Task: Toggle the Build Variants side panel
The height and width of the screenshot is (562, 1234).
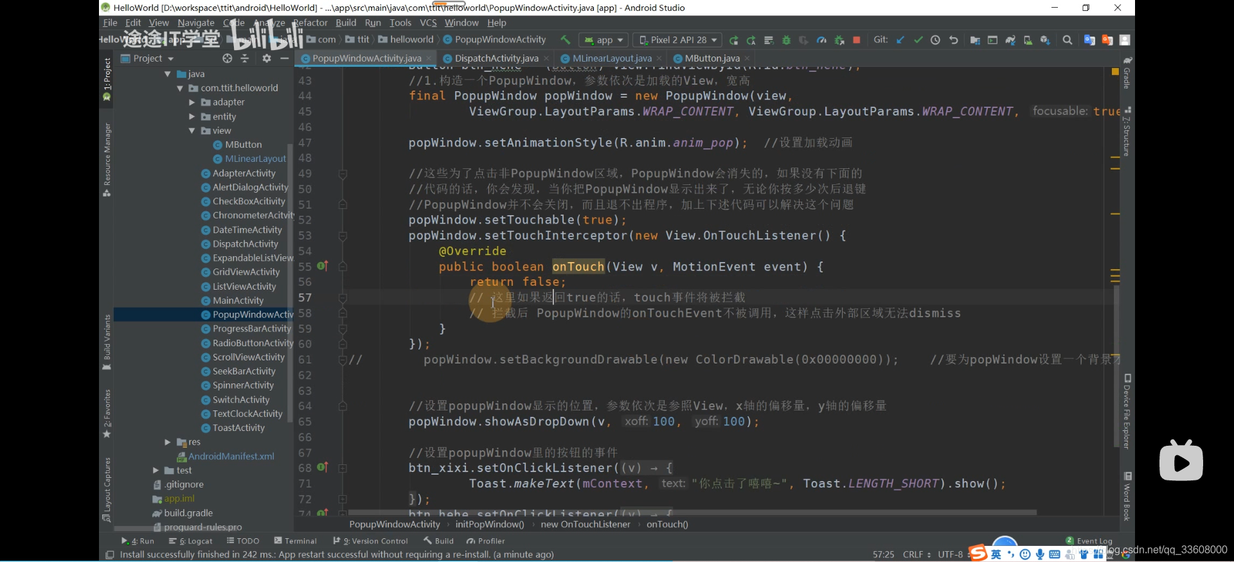Action: click(x=107, y=342)
